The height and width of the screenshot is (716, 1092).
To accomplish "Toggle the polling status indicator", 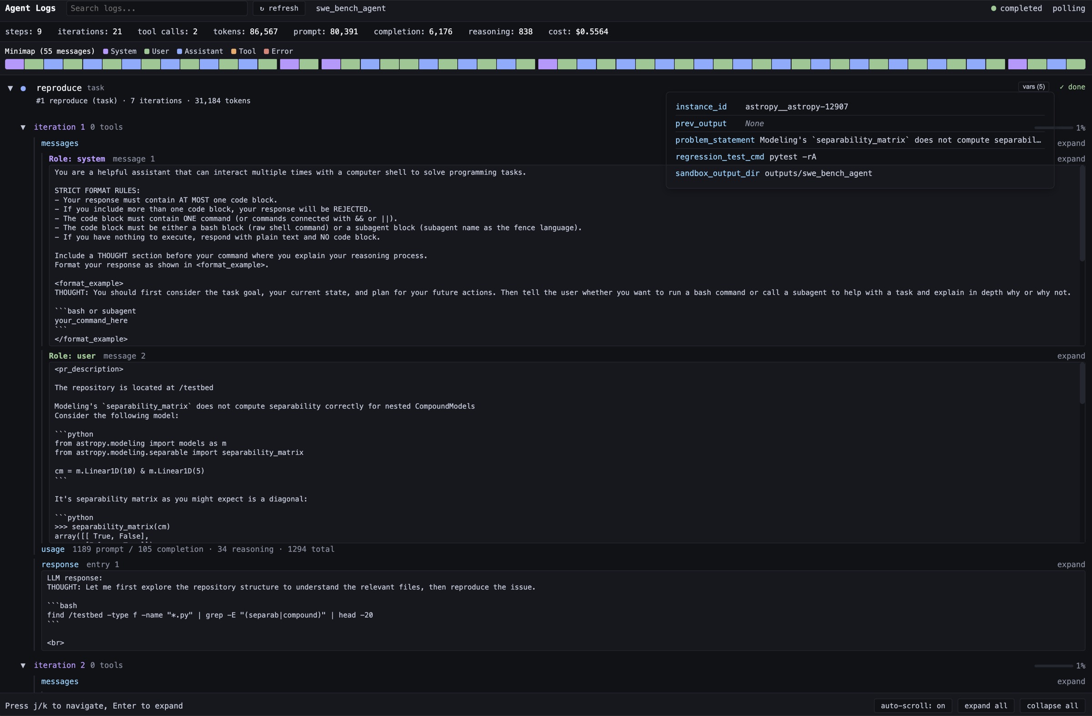I will click(x=1069, y=8).
